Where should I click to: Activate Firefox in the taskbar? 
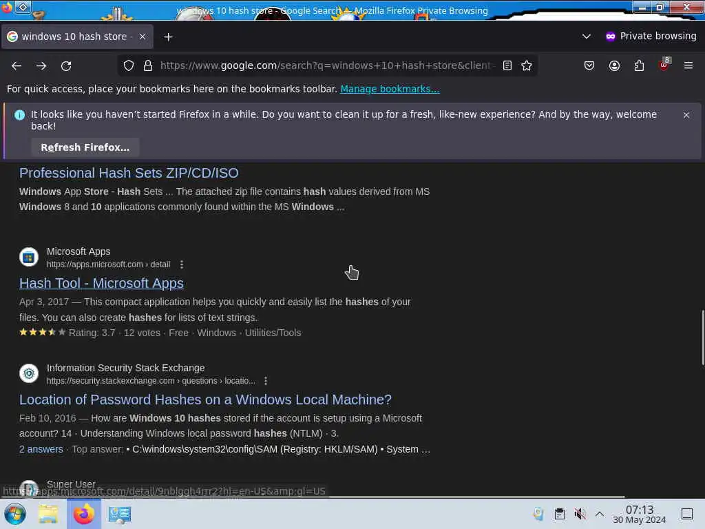[x=84, y=514]
